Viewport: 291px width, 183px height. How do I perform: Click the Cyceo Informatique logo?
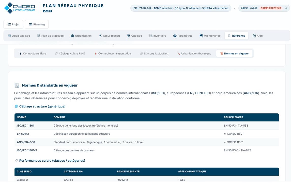click(x=20, y=8)
